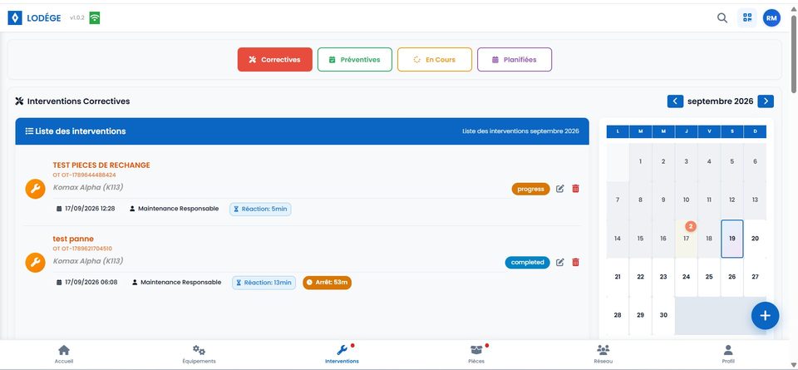Select day 1 in the calendar
Screen dimensions: 798x370
click(x=640, y=162)
